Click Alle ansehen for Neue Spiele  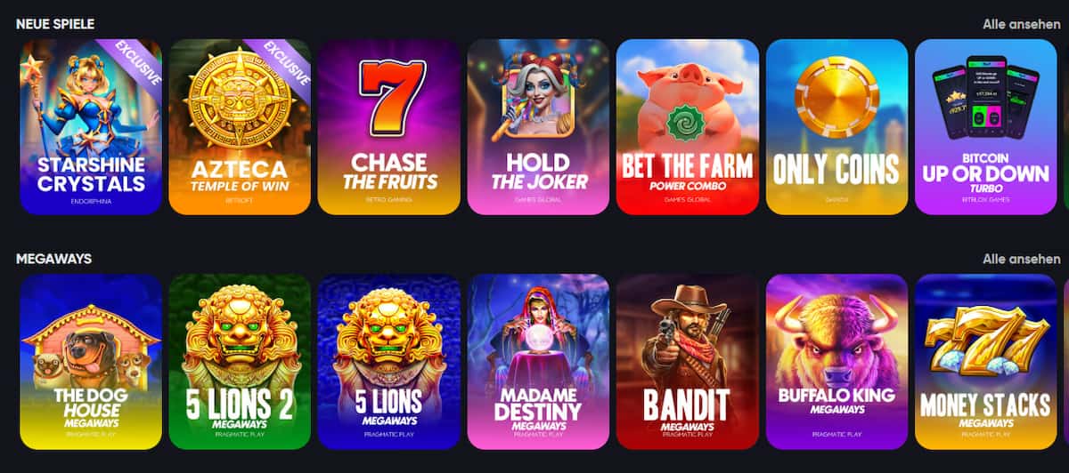[x=1021, y=24]
